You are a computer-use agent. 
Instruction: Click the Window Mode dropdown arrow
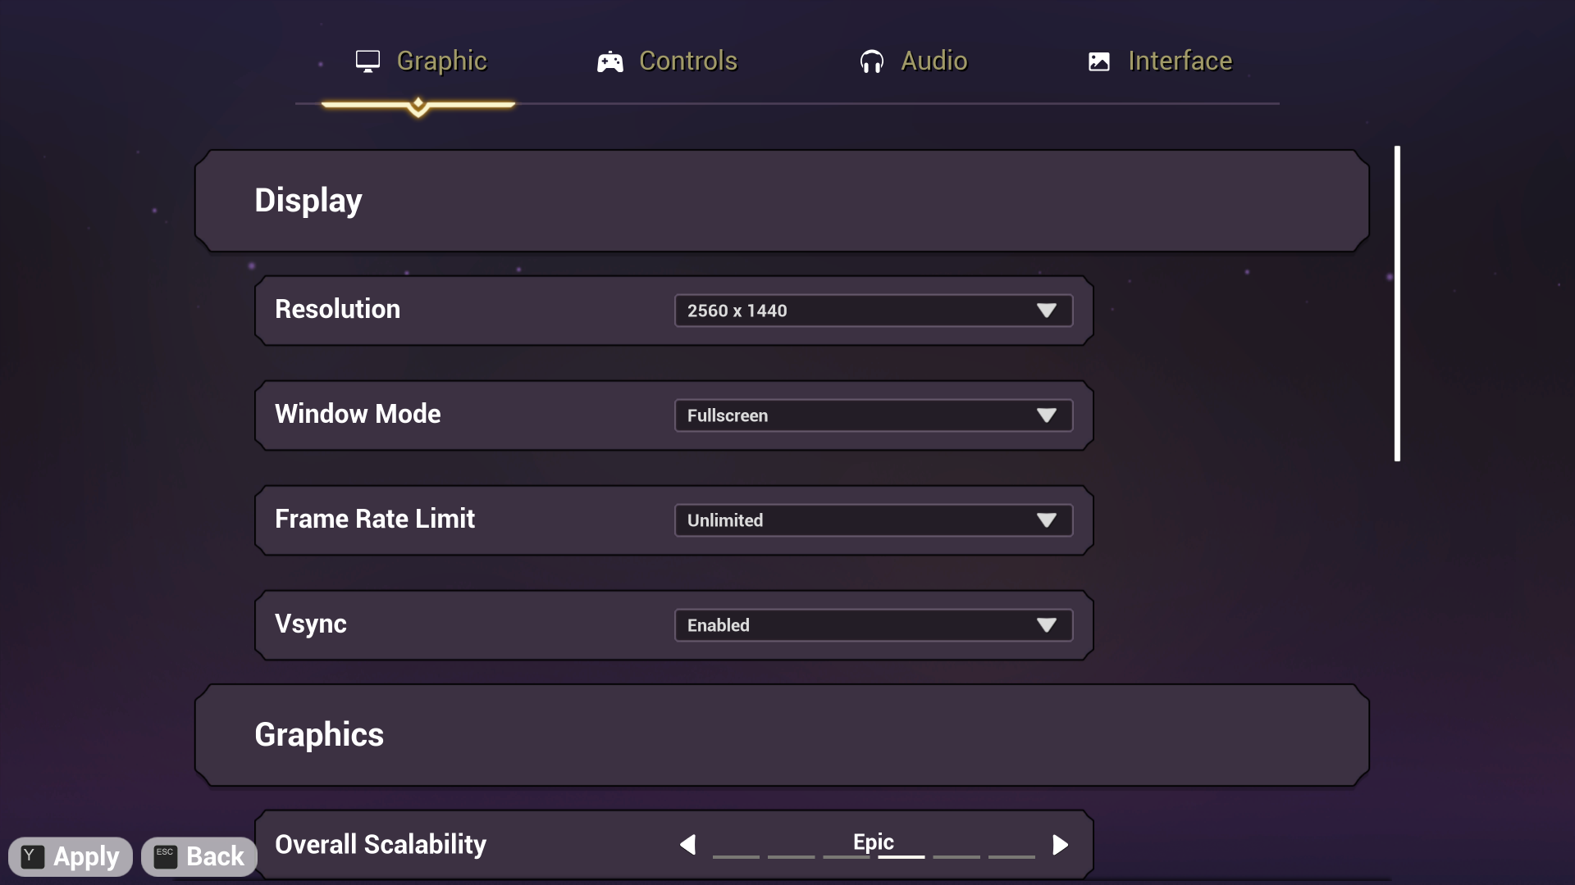coord(1046,415)
